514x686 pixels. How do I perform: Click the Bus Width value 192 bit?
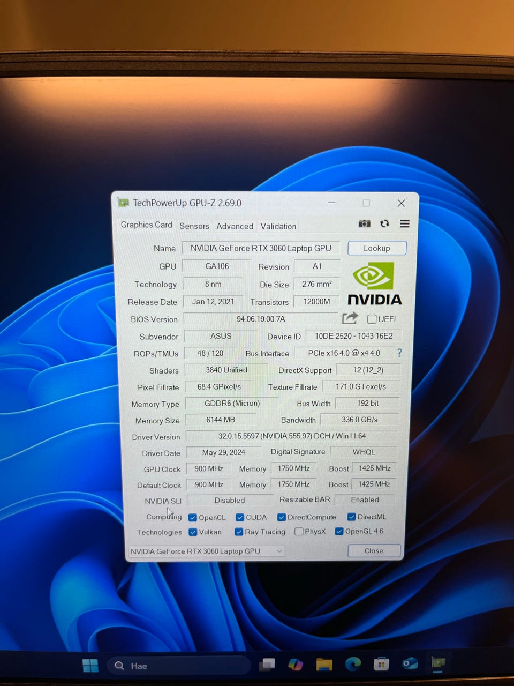[367, 403]
